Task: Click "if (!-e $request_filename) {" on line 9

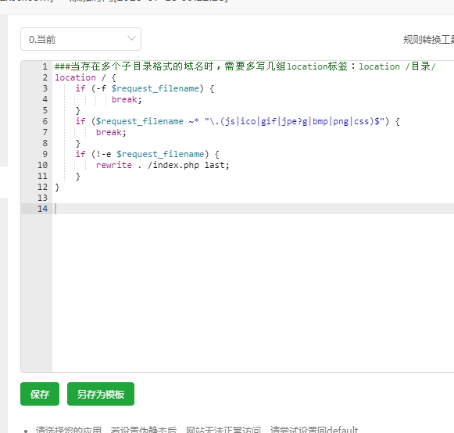Action: point(147,154)
